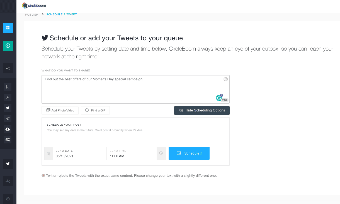Screen dimensions: 340x204
Task: Click Add Photo/Video button
Action: (60, 110)
